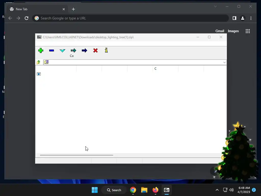Click the volume speaker icon in the tray

pyautogui.click(x=231, y=190)
